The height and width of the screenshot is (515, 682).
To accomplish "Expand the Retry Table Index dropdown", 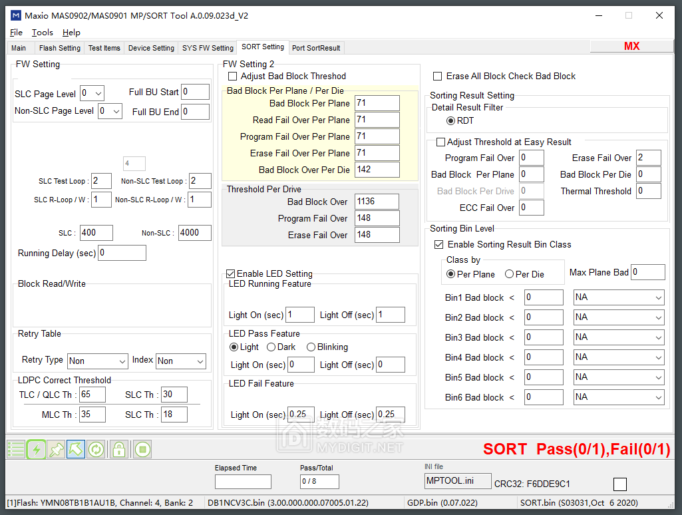I will (181, 361).
